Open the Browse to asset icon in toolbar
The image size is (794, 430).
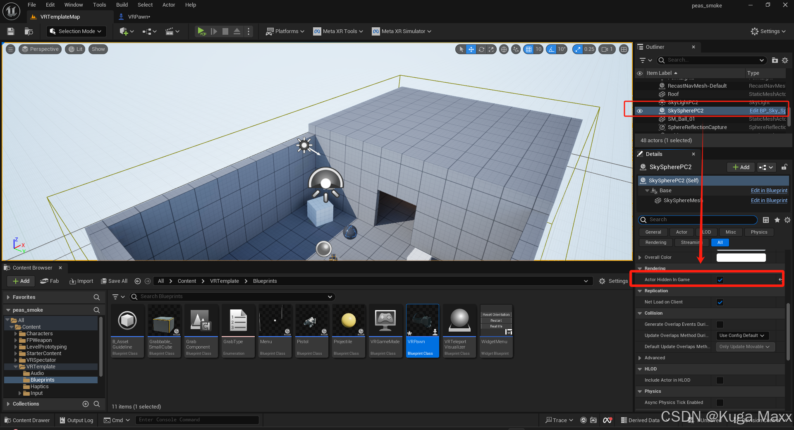[x=29, y=31]
